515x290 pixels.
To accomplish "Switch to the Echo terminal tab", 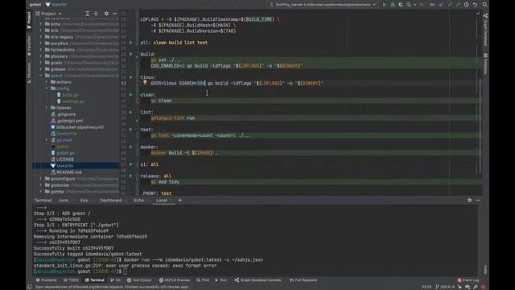I will tap(139, 201).
